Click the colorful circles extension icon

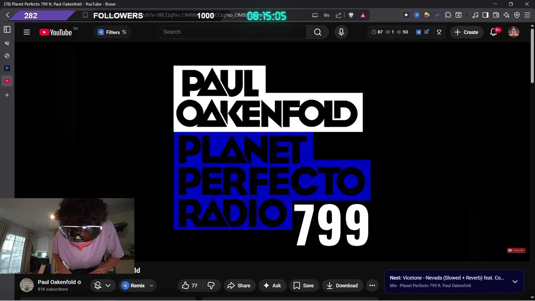tap(427, 15)
